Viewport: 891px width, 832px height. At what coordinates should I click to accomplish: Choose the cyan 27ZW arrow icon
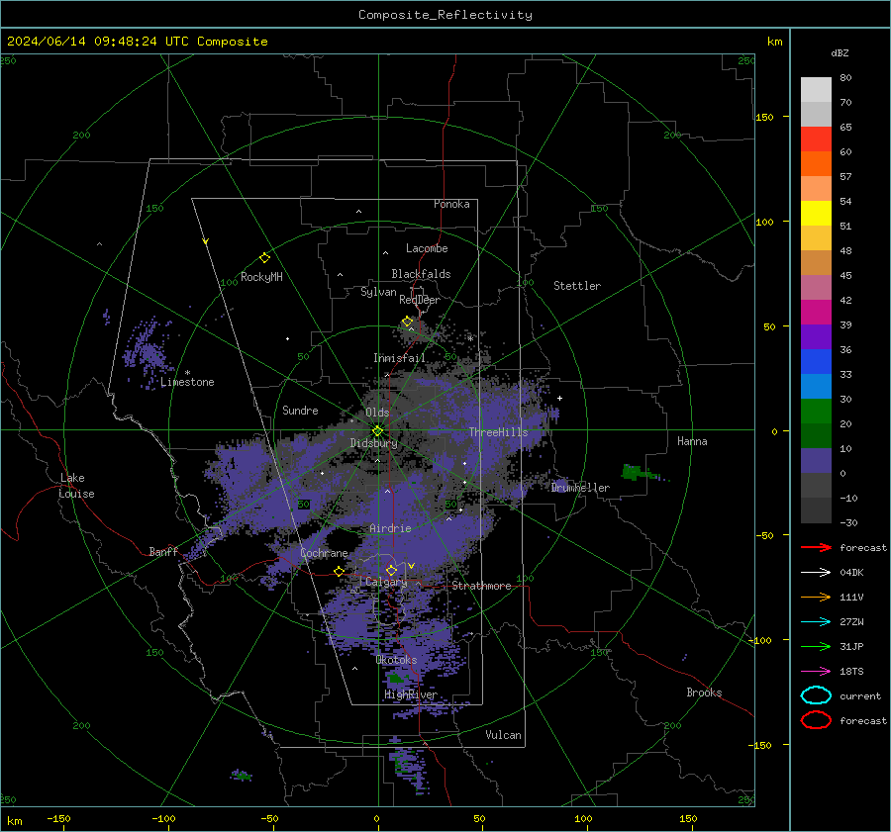816,622
